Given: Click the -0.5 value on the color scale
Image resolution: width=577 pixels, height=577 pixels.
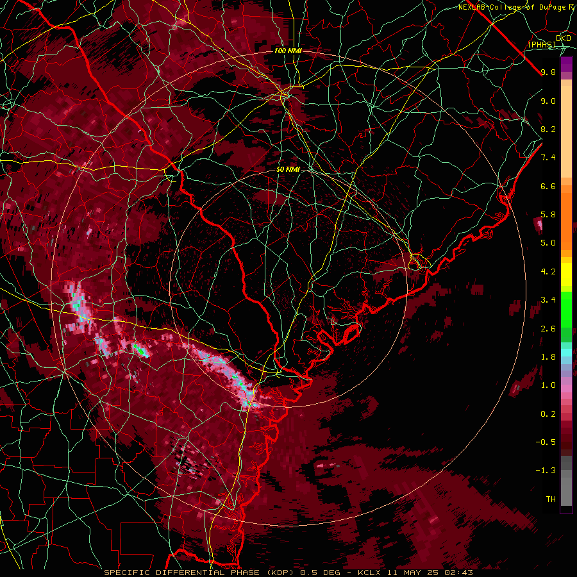Looking at the screenshot, I should pos(546,442).
